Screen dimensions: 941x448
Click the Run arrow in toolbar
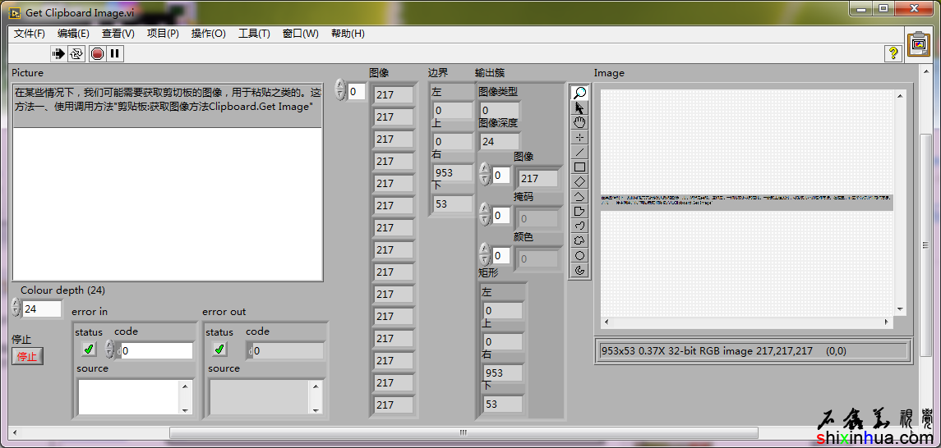click(x=58, y=53)
